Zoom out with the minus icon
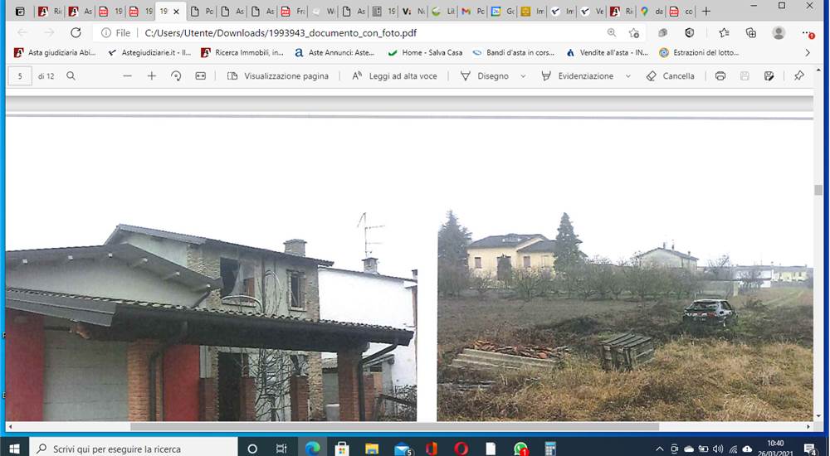The width and height of the screenshot is (830, 456). (127, 76)
